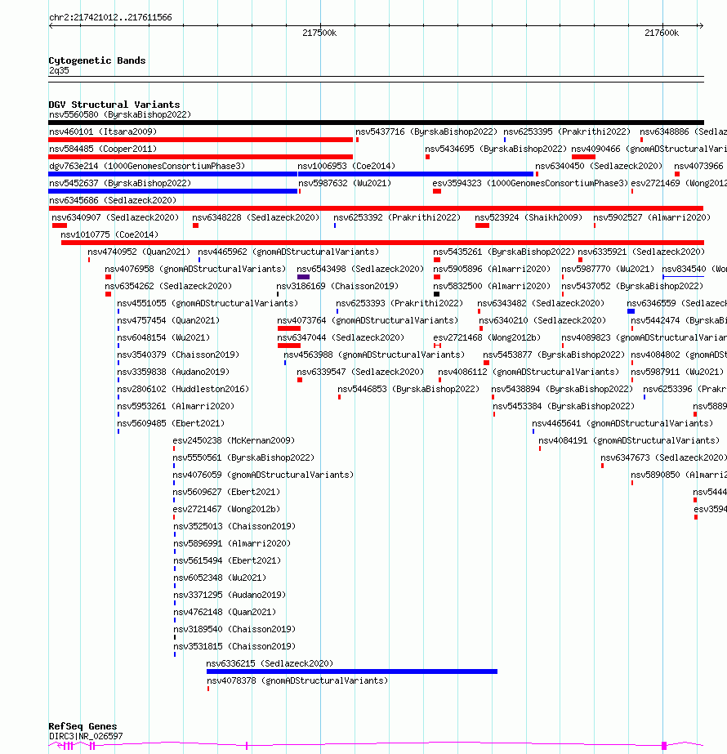
Task: Click the purple nsv6543498 variant bar
Action: coord(303,277)
